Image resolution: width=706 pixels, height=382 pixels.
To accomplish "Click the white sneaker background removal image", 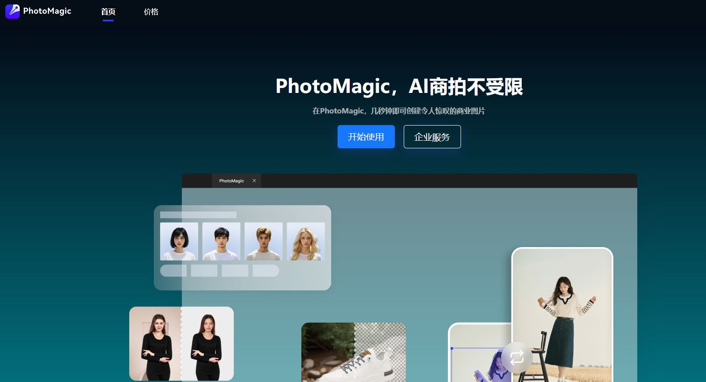I will pos(354,352).
